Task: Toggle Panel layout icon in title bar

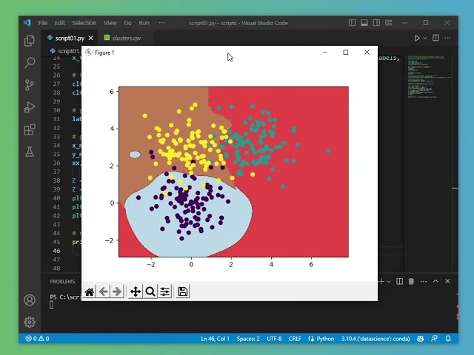Action: (364, 23)
